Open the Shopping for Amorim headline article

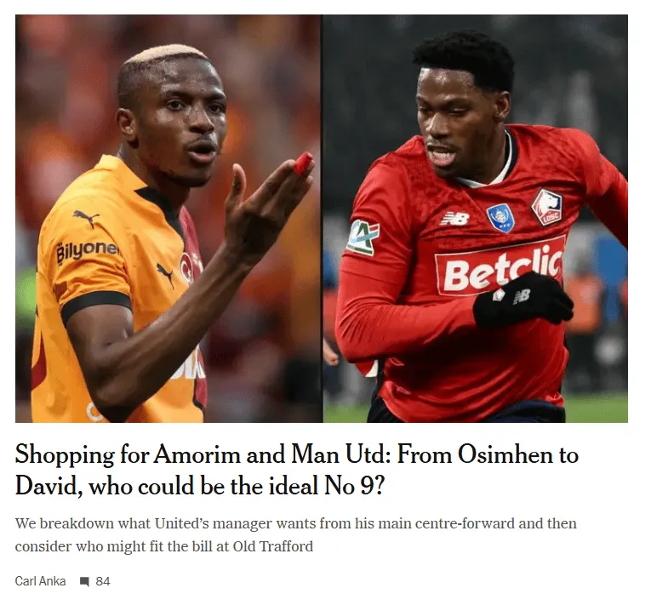pyautogui.click(x=296, y=470)
